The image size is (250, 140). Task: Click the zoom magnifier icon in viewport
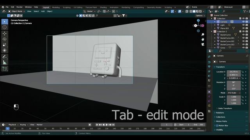pos(203,35)
